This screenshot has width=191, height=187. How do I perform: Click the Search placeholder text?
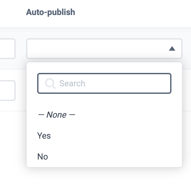point(72,83)
